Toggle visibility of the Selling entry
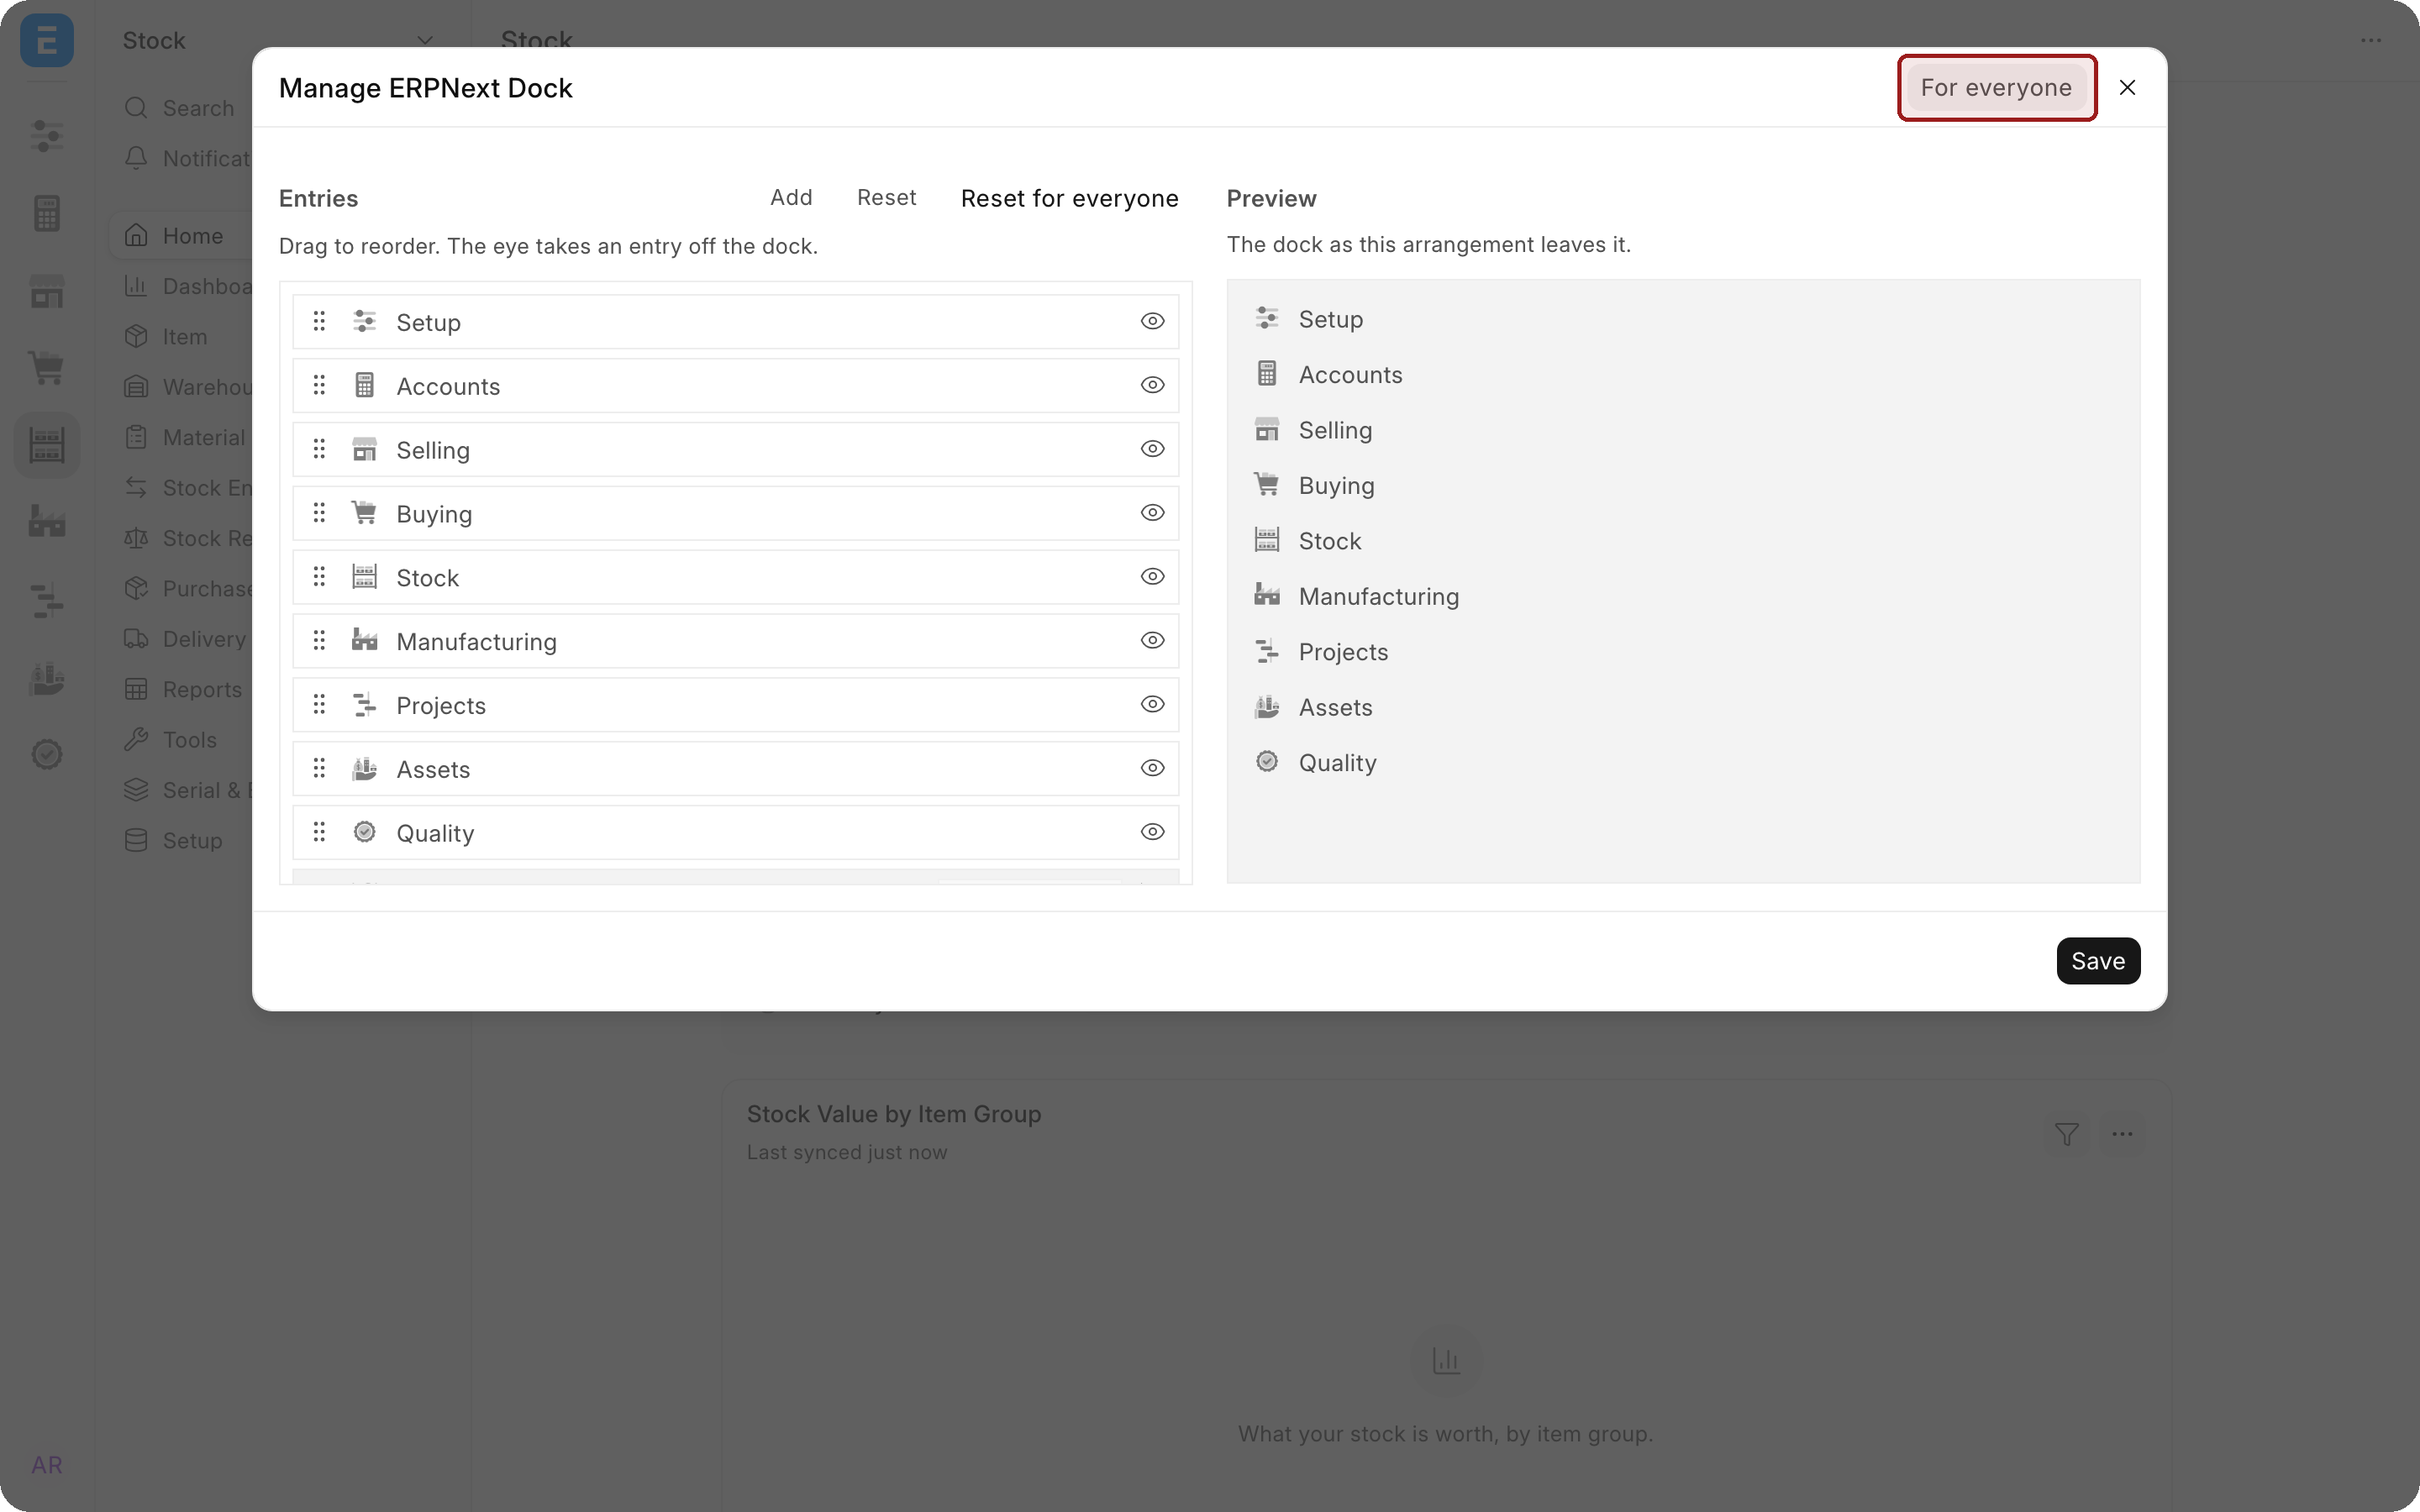The height and width of the screenshot is (1512, 2420). pos(1152,449)
